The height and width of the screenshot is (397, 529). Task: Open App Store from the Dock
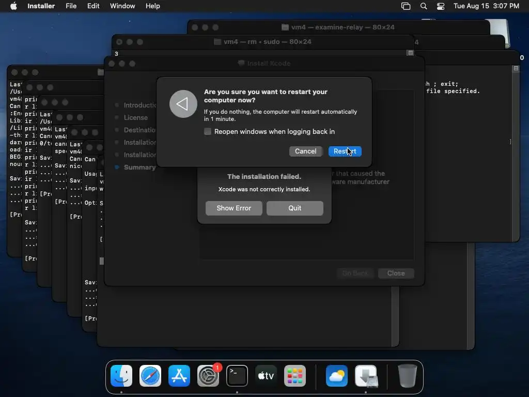pos(179,376)
